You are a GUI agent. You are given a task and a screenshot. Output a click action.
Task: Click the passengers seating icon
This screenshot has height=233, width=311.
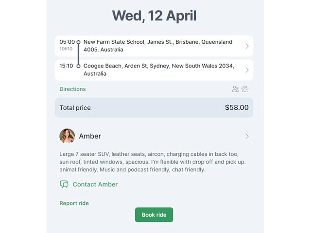(236, 89)
